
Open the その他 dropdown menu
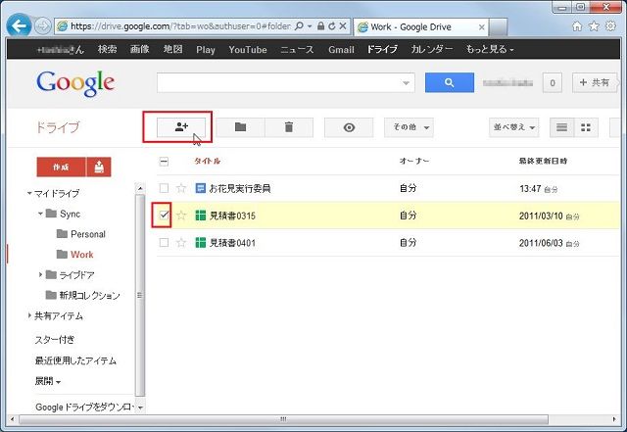[409, 127]
